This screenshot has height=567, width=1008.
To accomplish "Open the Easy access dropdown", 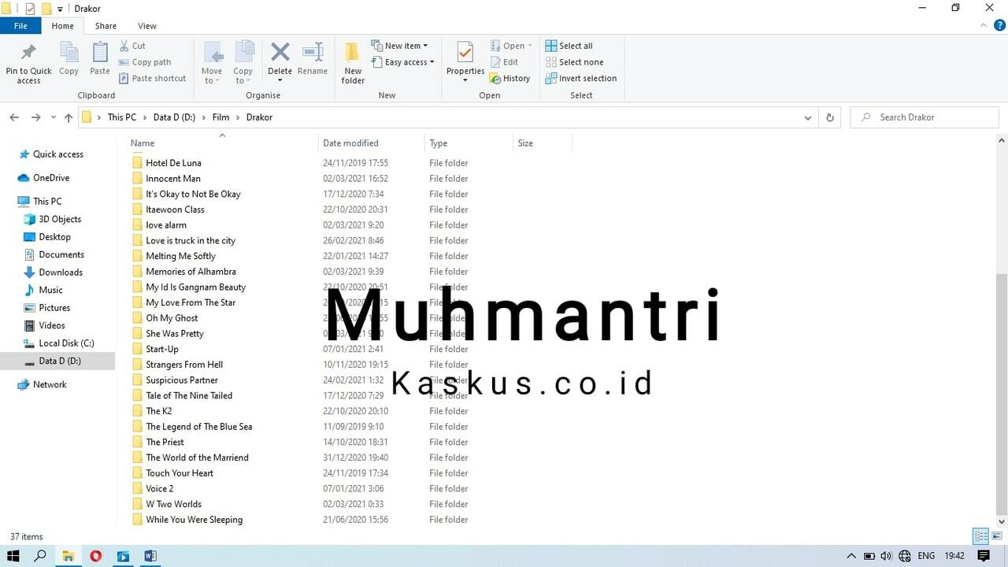I will coord(403,62).
